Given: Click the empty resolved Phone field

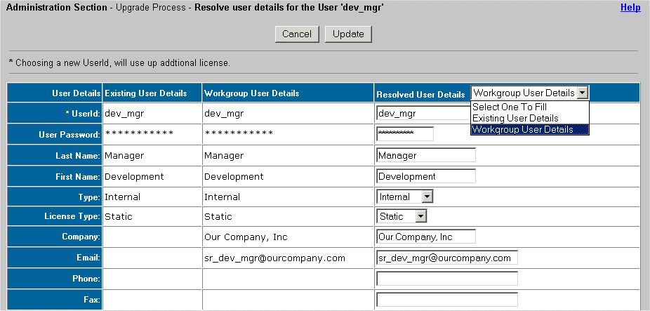Looking at the screenshot, I should [x=447, y=279].
